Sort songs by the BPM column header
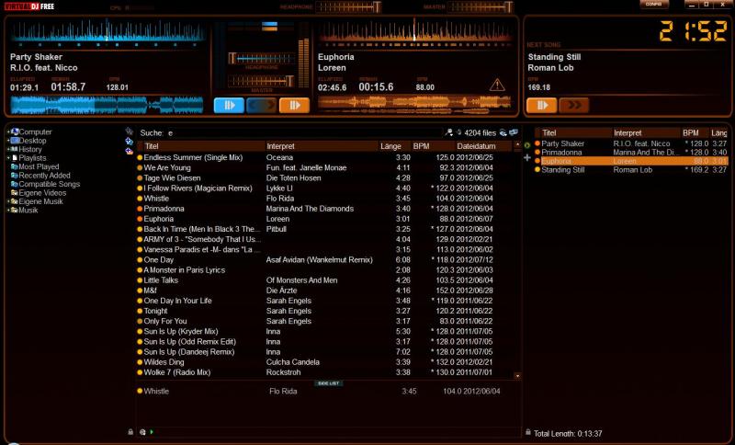This screenshot has width=735, height=445. pos(422,146)
